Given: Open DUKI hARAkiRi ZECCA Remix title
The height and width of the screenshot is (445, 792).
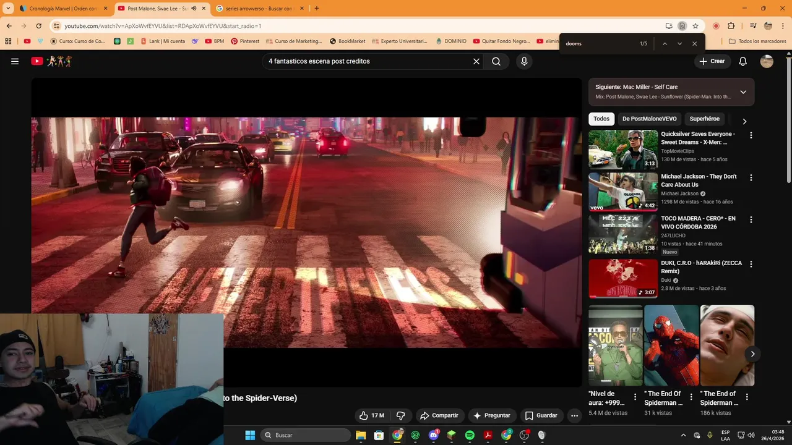Looking at the screenshot, I should tap(701, 267).
